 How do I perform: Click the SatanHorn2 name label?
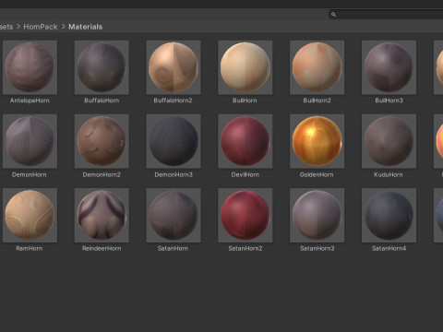pyautogui.click(x=245, y=248)
